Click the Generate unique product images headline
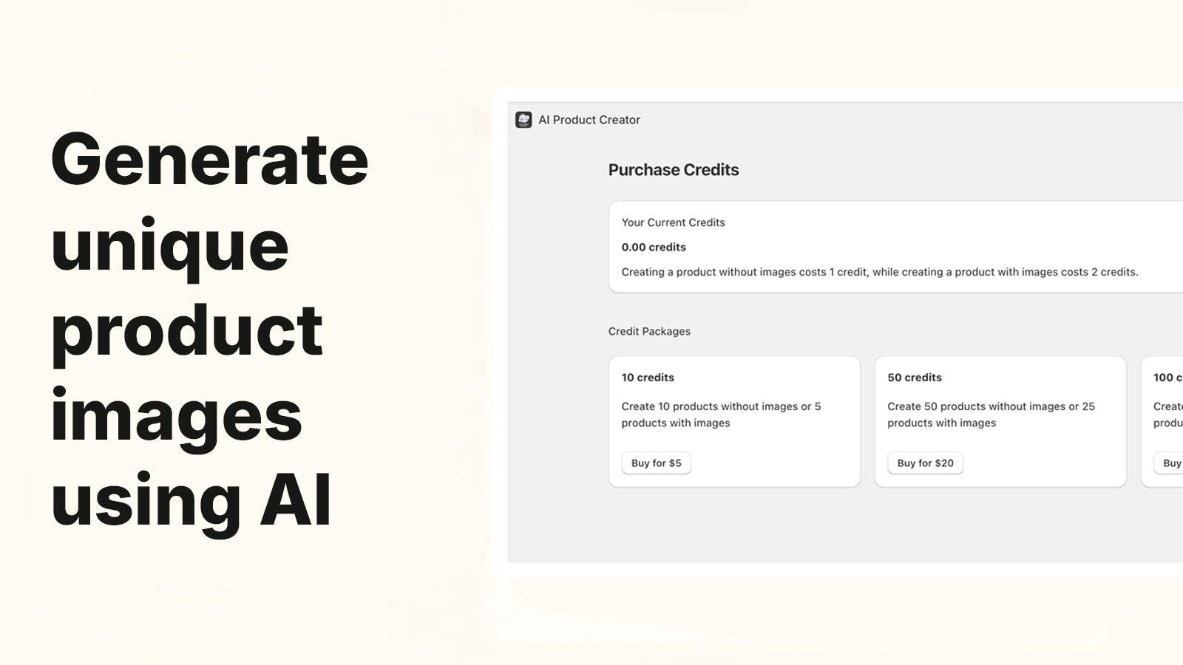This screenshot has width=1183, height=665. (x=209, y=330)
